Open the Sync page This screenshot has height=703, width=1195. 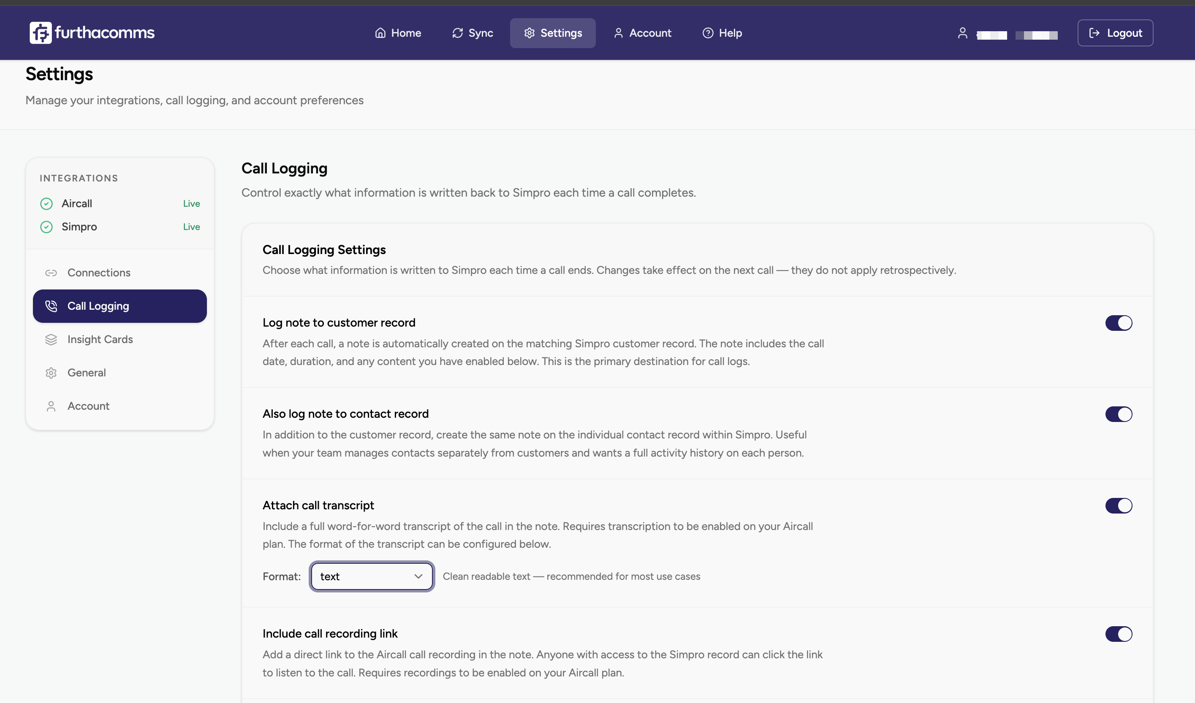tap(473, 32)
